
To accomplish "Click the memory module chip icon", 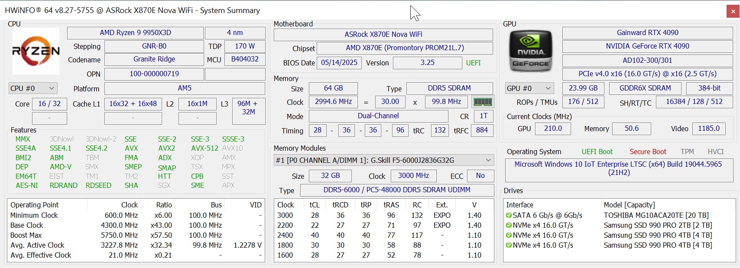I will [483, 102].
